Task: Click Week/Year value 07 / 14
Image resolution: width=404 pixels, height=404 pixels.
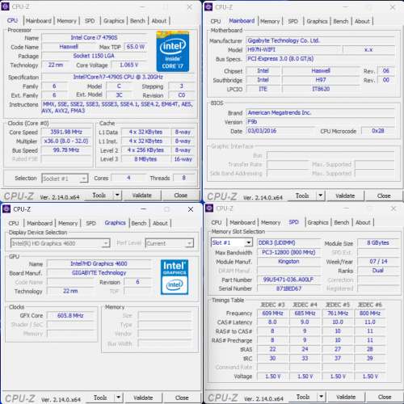Action: click(378, 261)
